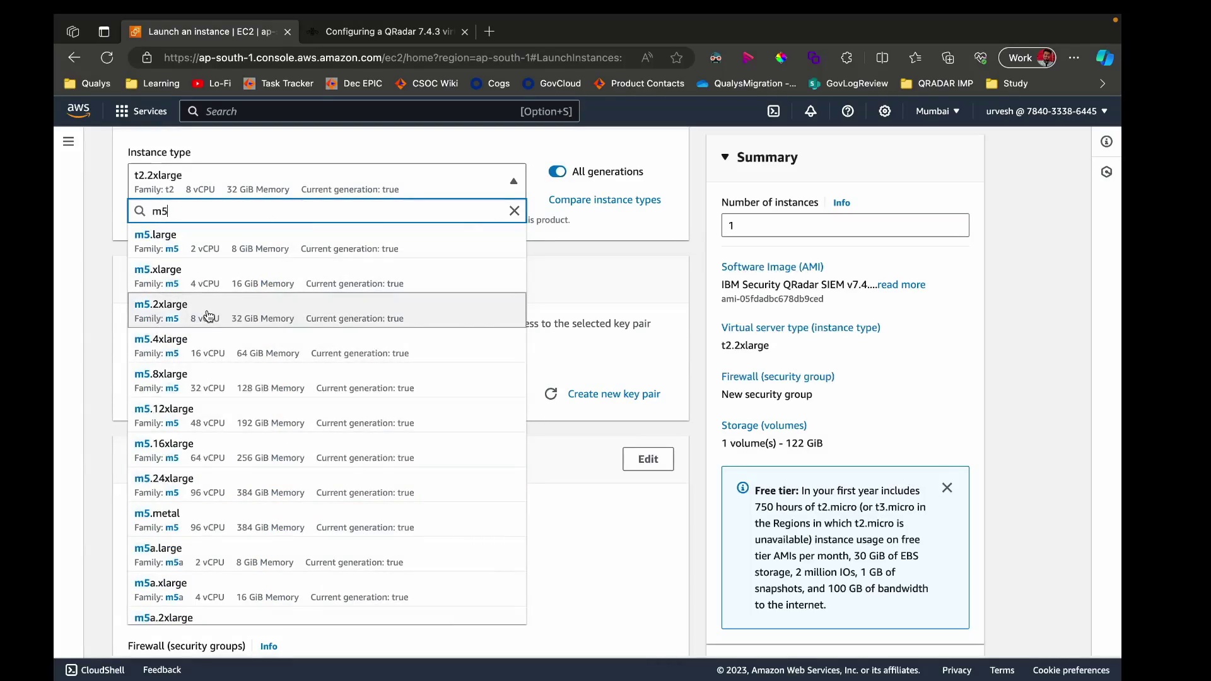Open the tab actions menu icon
The height and width of the screenshot is (681, 1211).
pos(104,32)
